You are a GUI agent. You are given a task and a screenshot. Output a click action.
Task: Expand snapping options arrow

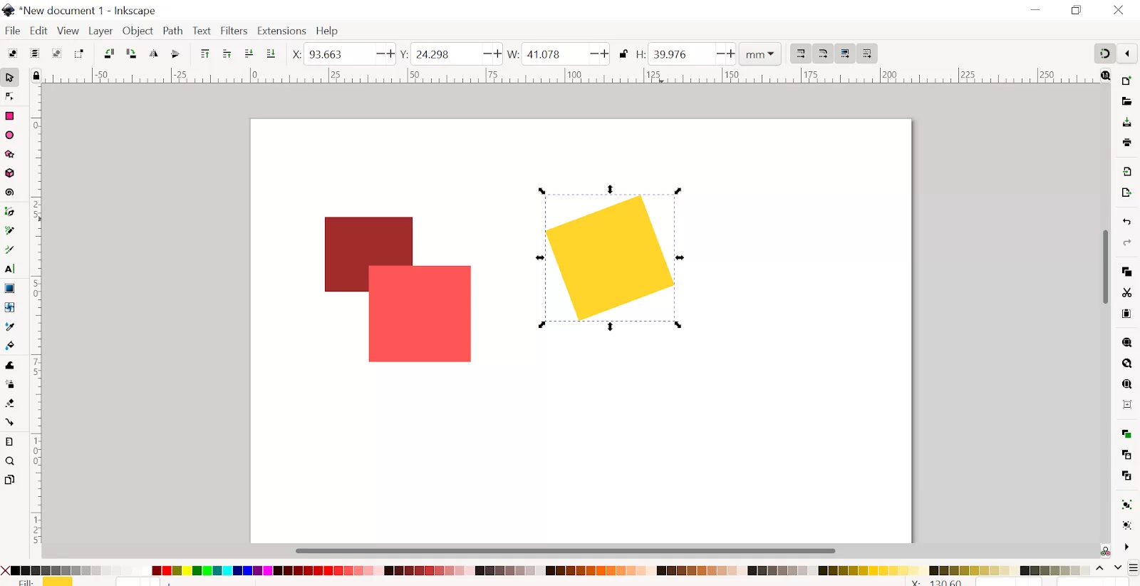coord(1128,53)
